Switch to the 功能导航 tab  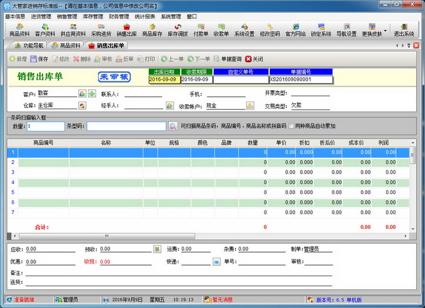(x=28, y=45)
